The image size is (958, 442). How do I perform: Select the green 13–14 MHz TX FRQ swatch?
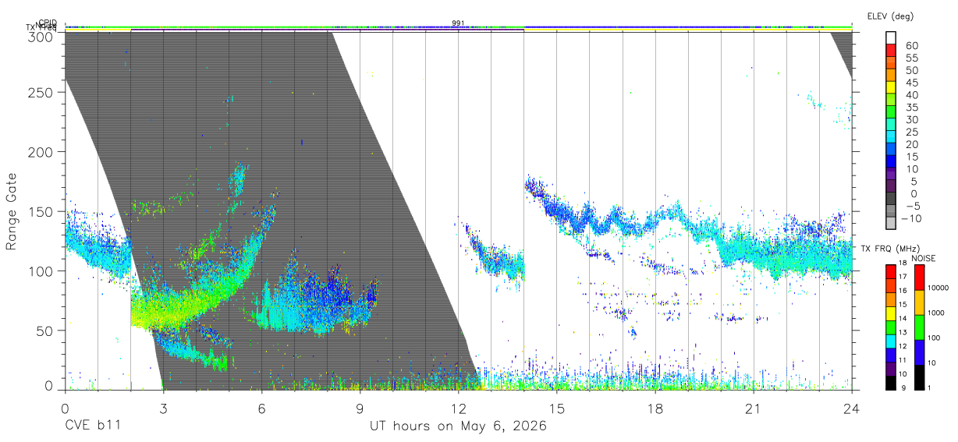click(x=891, y=327)
